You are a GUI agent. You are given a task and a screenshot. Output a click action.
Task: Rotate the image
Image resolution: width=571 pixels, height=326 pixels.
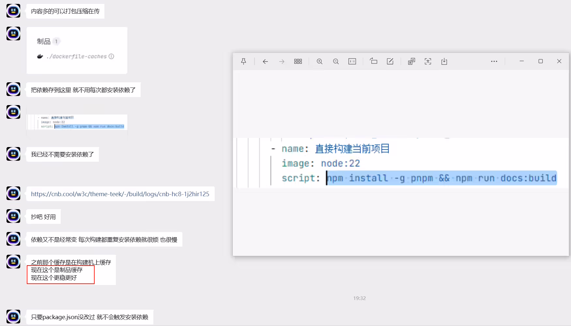(x=374, y=61)
